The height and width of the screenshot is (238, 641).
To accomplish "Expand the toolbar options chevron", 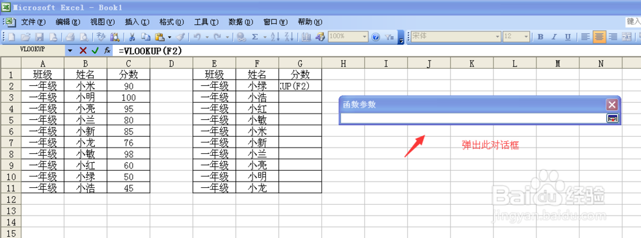I will point(401,37).
